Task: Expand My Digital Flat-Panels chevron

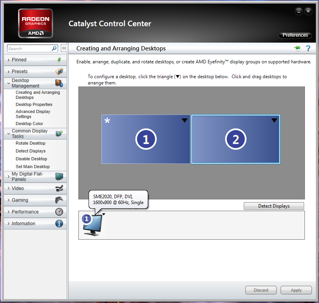Action: tap(9, 177)
